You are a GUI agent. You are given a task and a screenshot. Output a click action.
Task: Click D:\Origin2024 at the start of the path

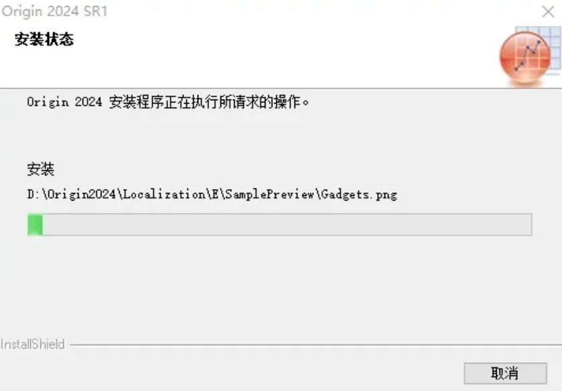72,194
